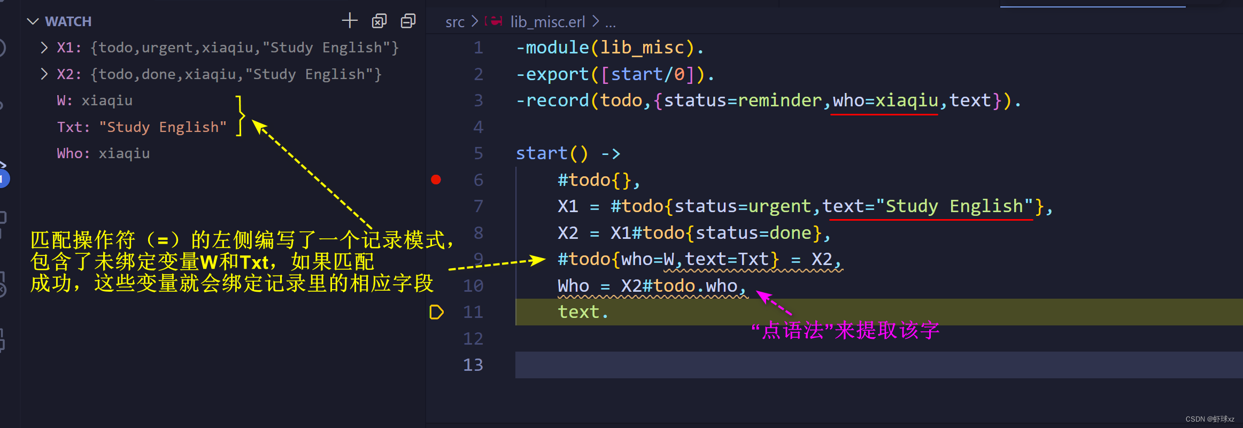Screen dimensions: 1243x428
Task: Click the #todo{}, expression on line 6
Action: 599,180
